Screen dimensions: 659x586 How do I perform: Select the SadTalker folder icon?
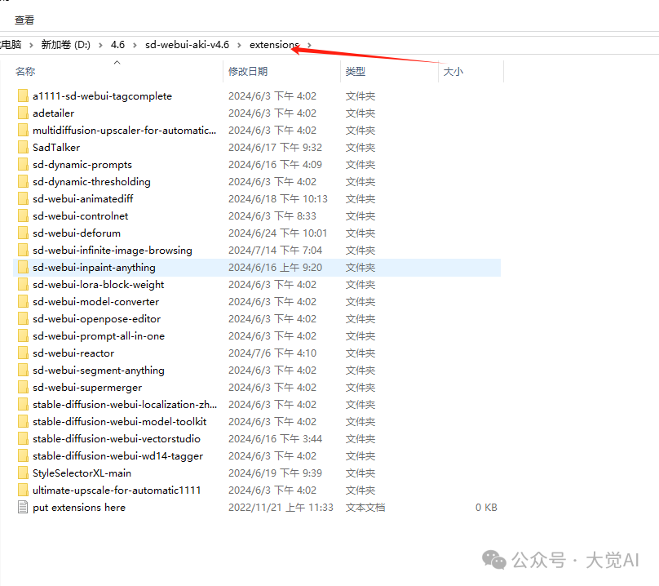pyautogui.click(x=23, y=147)
